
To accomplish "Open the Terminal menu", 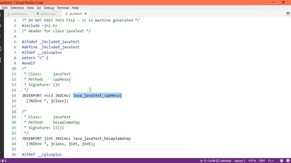I will pyautogui.click(x=63, y=8).
